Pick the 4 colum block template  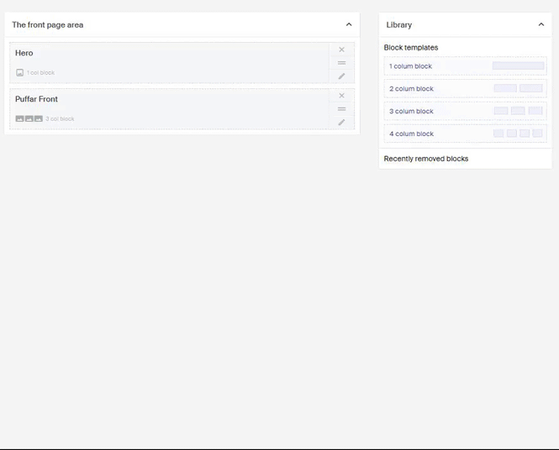tap(412, 134)
